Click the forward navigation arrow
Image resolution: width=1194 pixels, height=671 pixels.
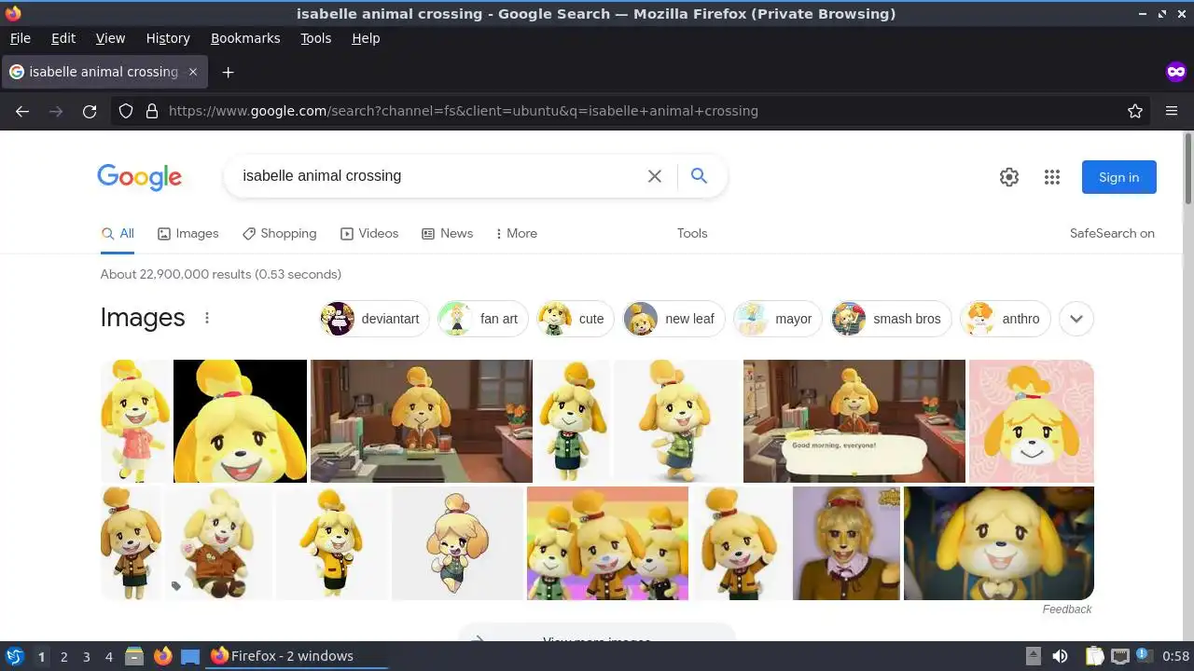click(x=56, y=111)
